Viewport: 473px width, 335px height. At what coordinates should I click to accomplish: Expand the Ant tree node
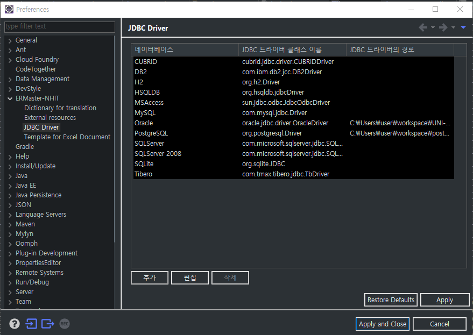[x=10, y=51]
